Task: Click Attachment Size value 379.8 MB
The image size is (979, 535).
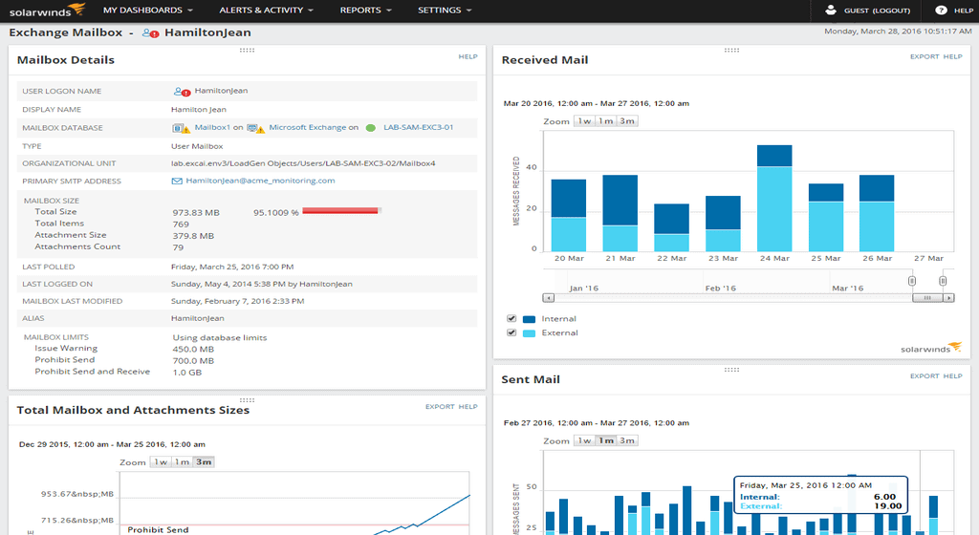Action: click(x=193, y=236)
